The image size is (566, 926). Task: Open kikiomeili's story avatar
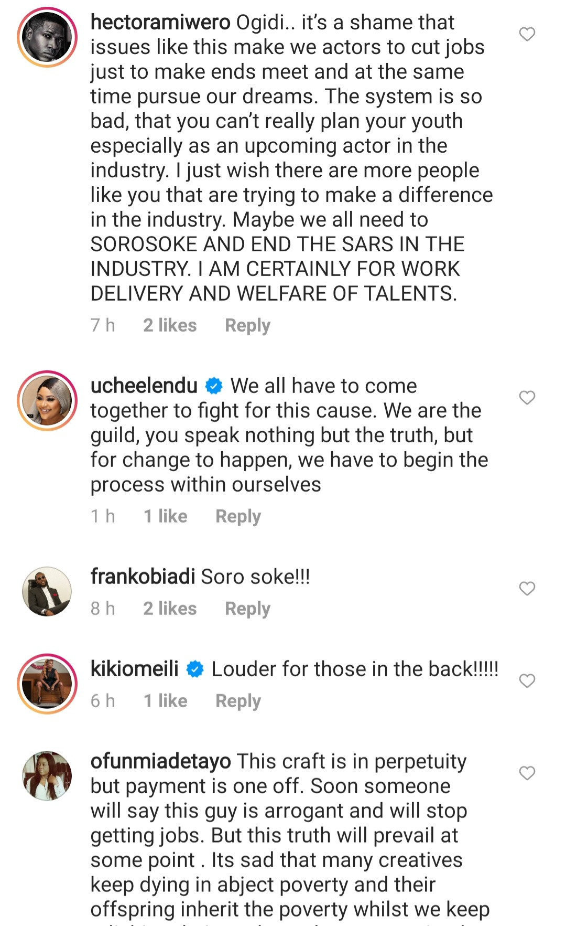click(47, 684)
